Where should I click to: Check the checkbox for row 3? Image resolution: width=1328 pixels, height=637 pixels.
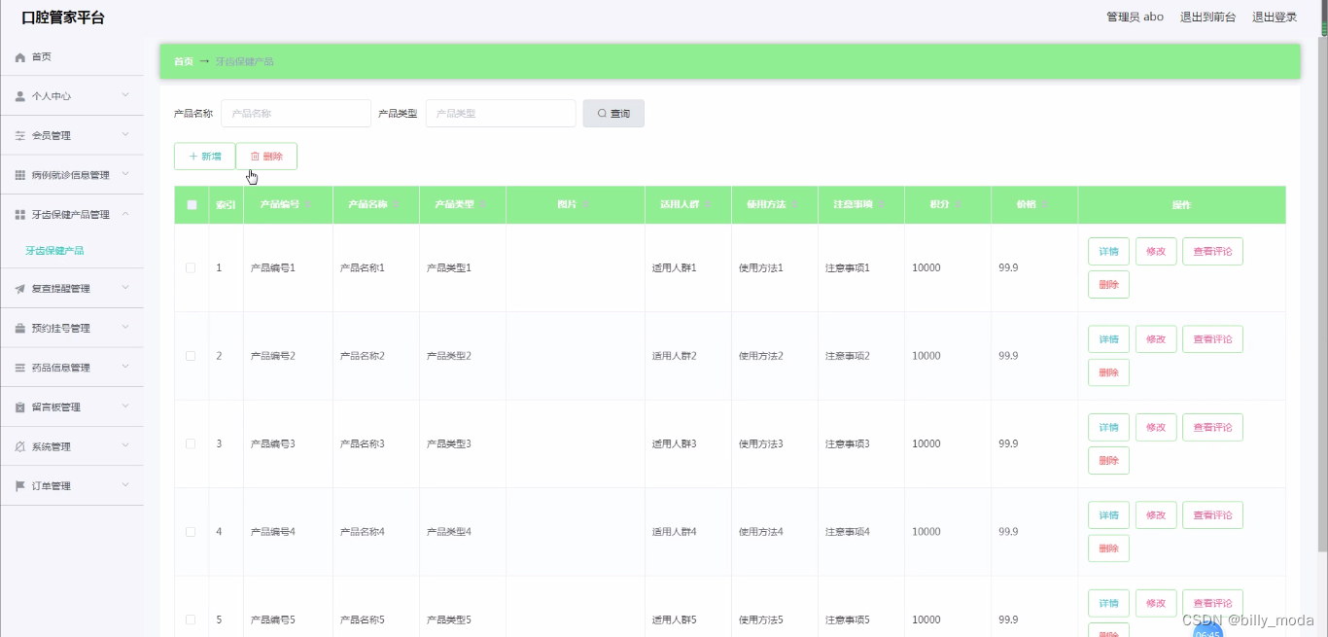pyautogui.click(x=191, y=443)
